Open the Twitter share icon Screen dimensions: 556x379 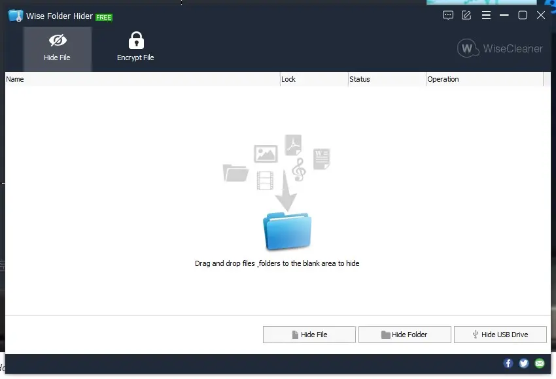tap(524, 363)
